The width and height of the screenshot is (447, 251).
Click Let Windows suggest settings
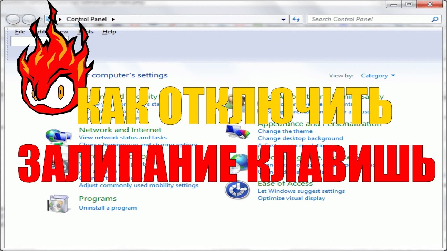301,191
